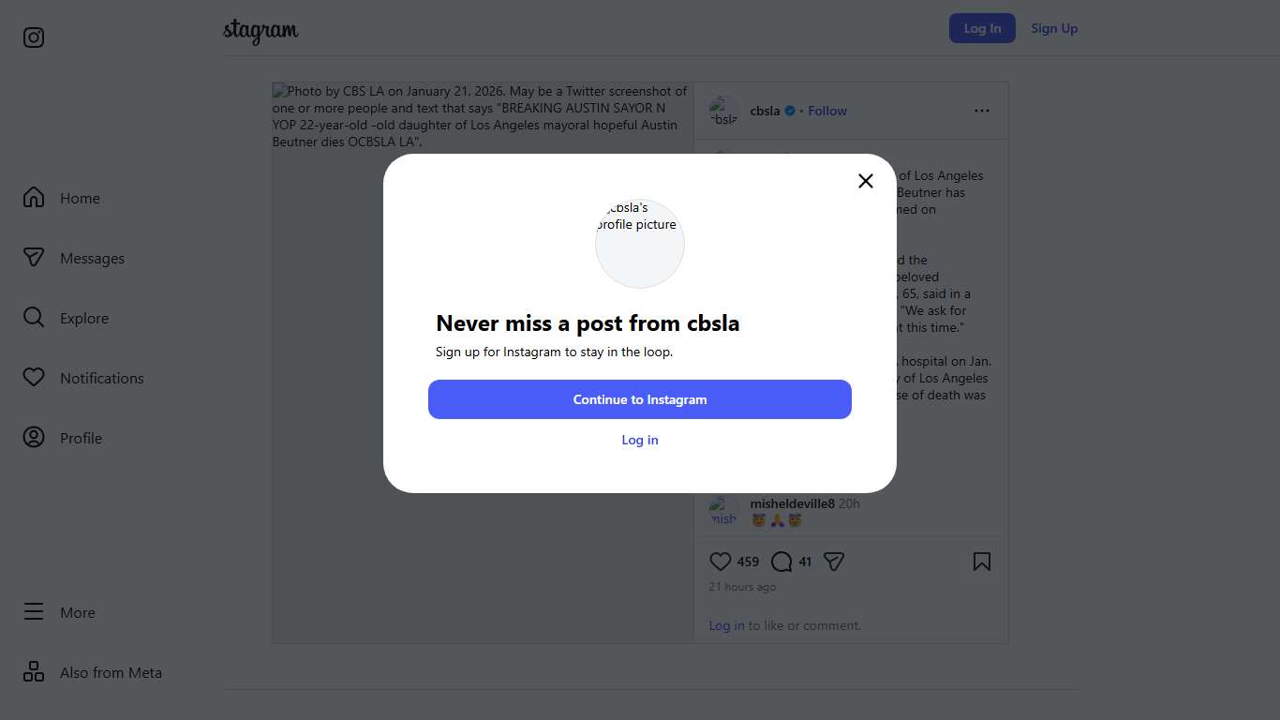Save post with the bookmark icon
The width and height of the screenshot is (1280, 720).
982,562
